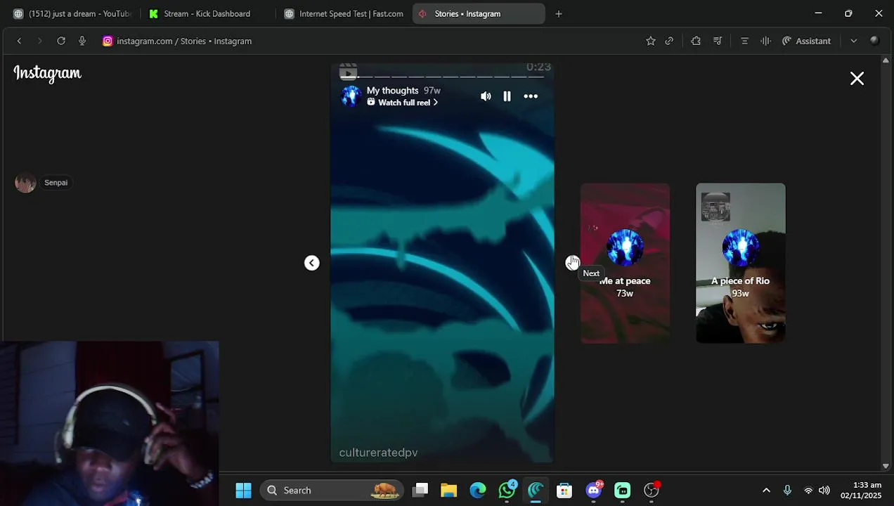The height and width of the screenshot is (506, 894).
Task: Open Discord from taskbar
Action: 594,491
